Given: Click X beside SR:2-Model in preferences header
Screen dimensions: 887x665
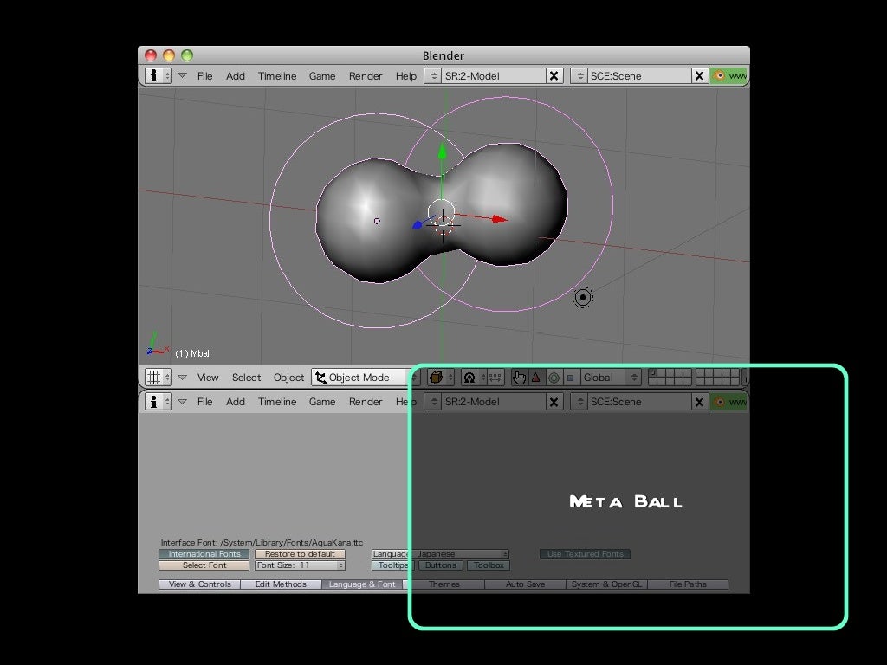Looking at the screenshot, I should [x=554, y=402].
